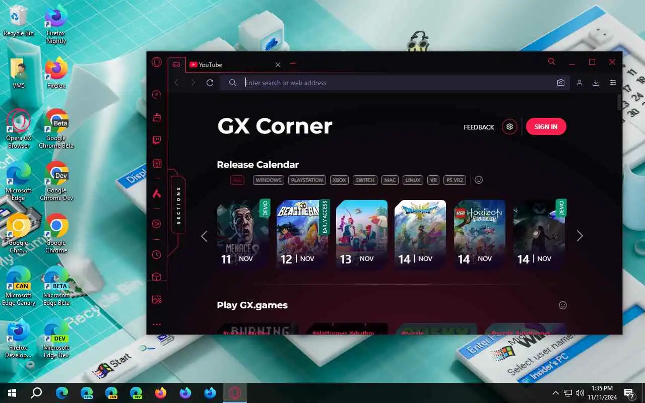645x403 pixels.
Task: Open Easy Setup menu icon in toolbar
Action: point(613,83)
